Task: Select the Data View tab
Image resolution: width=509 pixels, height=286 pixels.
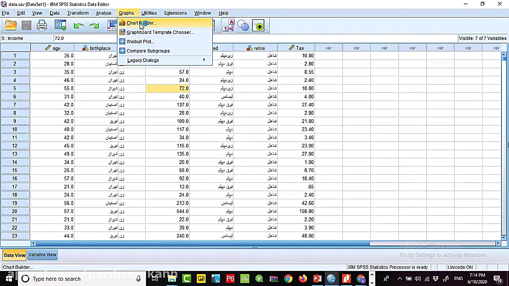Action: pos(15,255)
